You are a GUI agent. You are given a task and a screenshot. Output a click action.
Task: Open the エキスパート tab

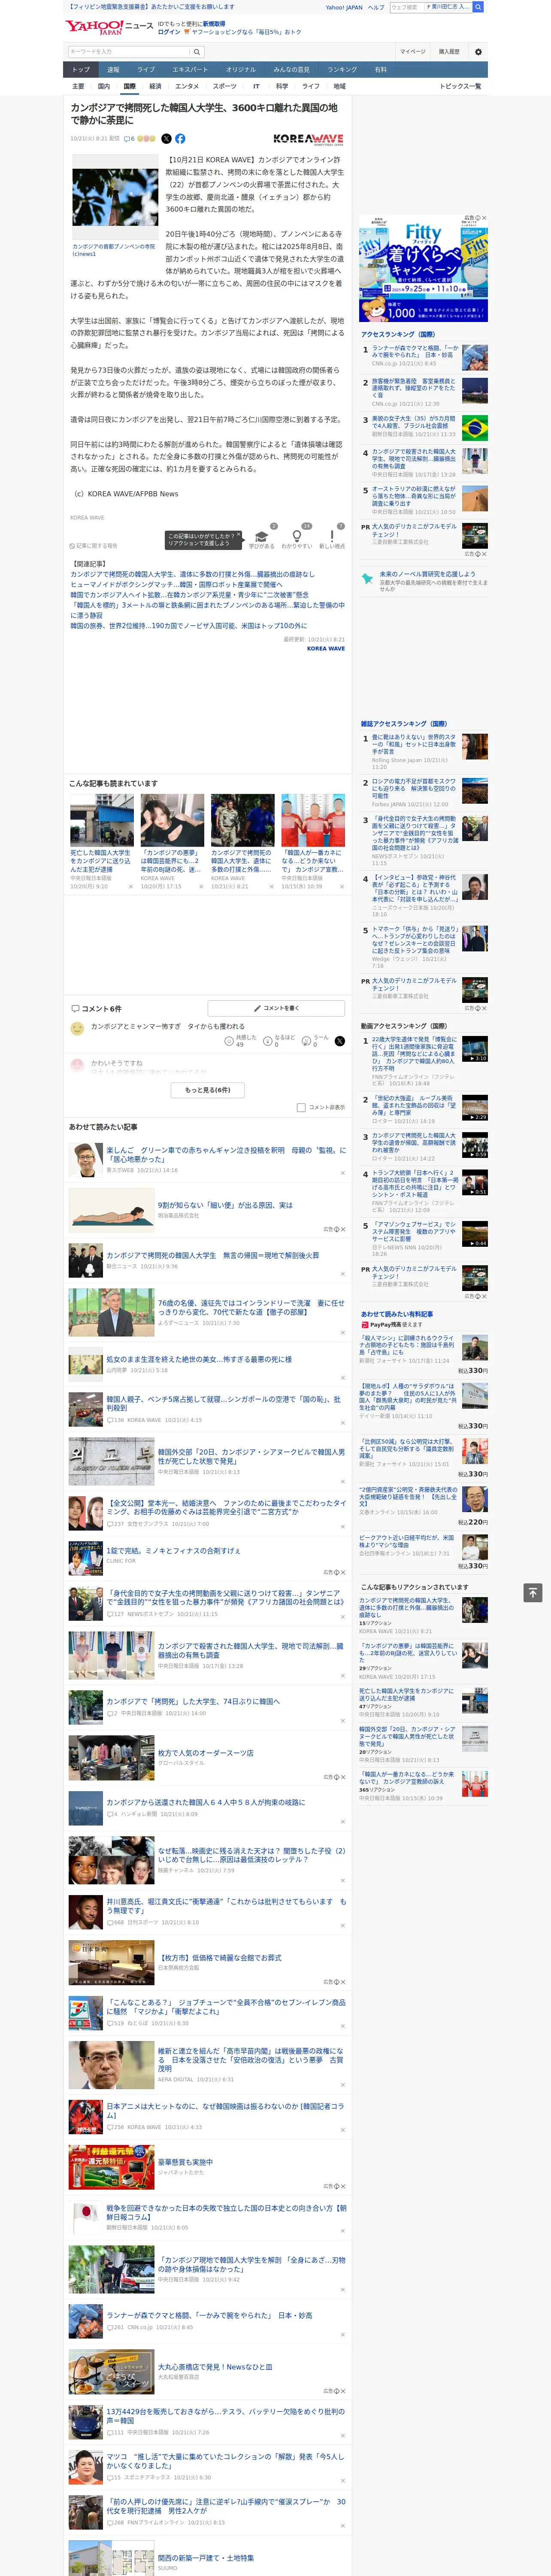pos(190,70)
